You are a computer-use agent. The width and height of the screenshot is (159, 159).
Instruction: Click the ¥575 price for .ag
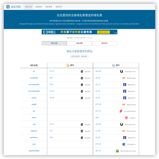click(x=52, y=124)
